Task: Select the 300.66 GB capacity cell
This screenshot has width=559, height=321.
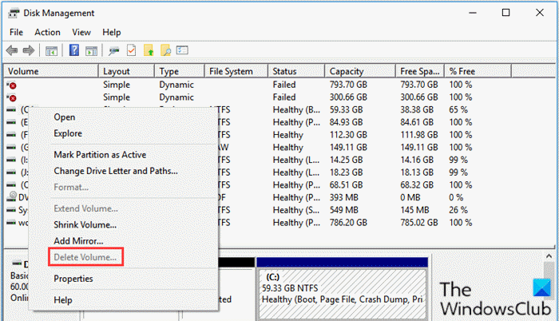Action: 348,97
